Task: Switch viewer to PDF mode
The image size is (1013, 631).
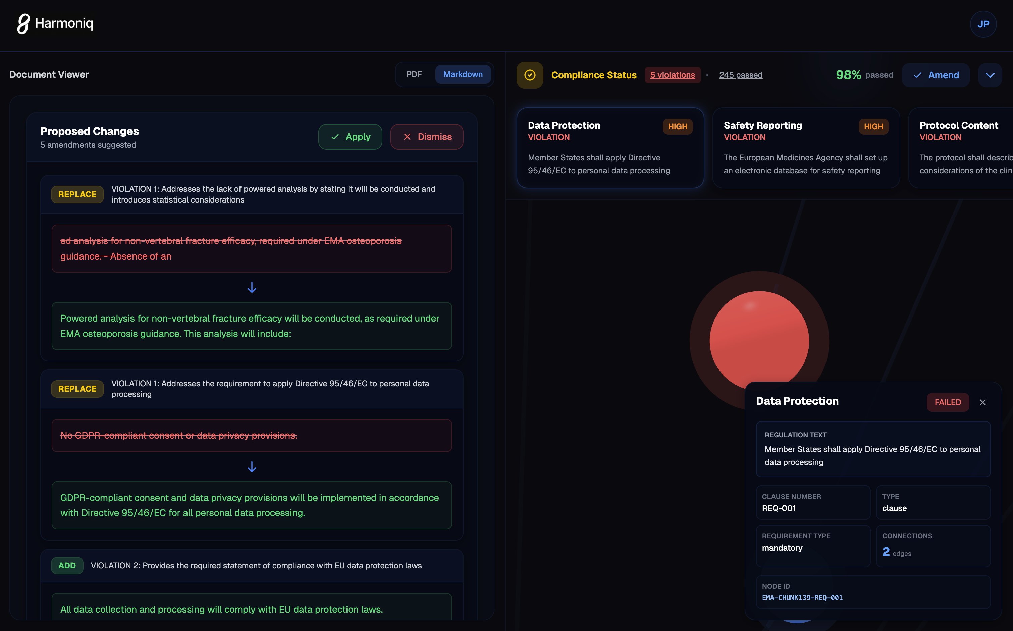Action: [x=414, y=74]
